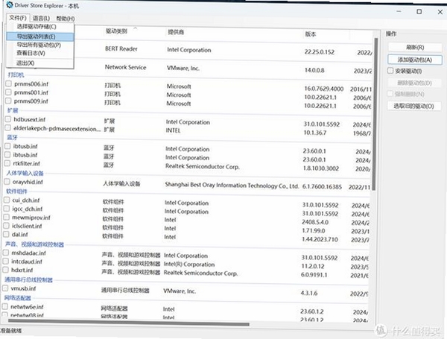
Task: Select 导出驱动列表(E) menu entry
Action: [40, 37]
